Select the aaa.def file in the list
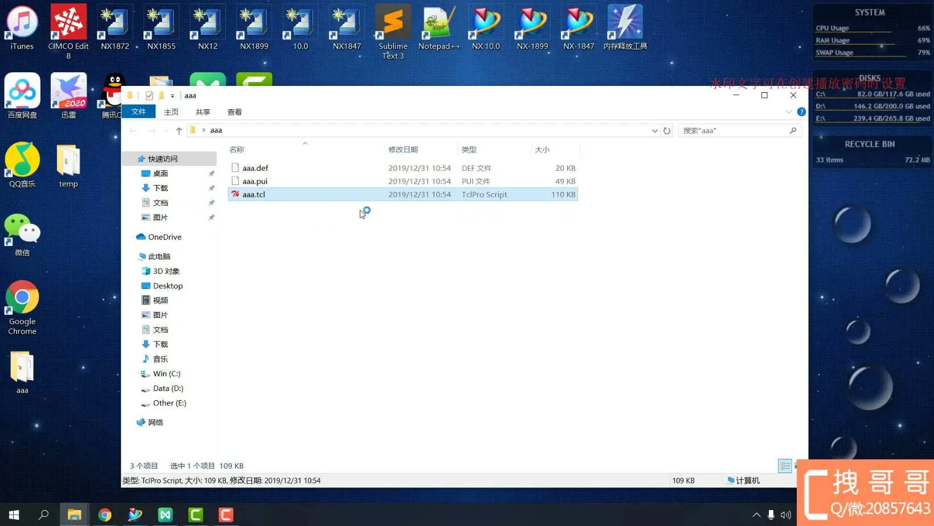 [x=255, y=168]
